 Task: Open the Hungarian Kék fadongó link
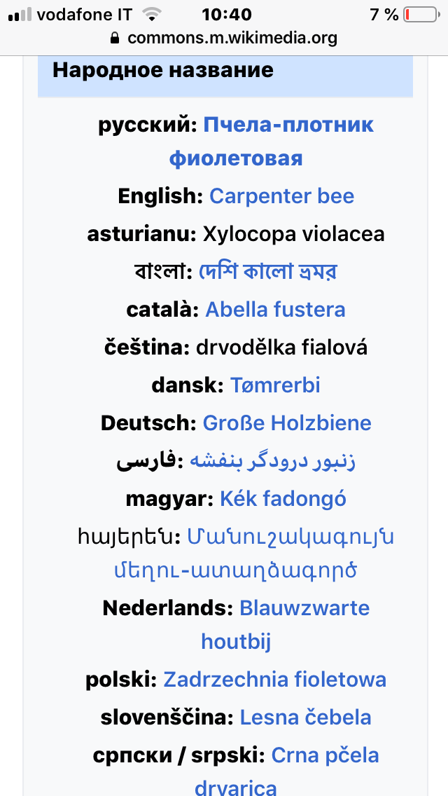[x=283, y=499]
